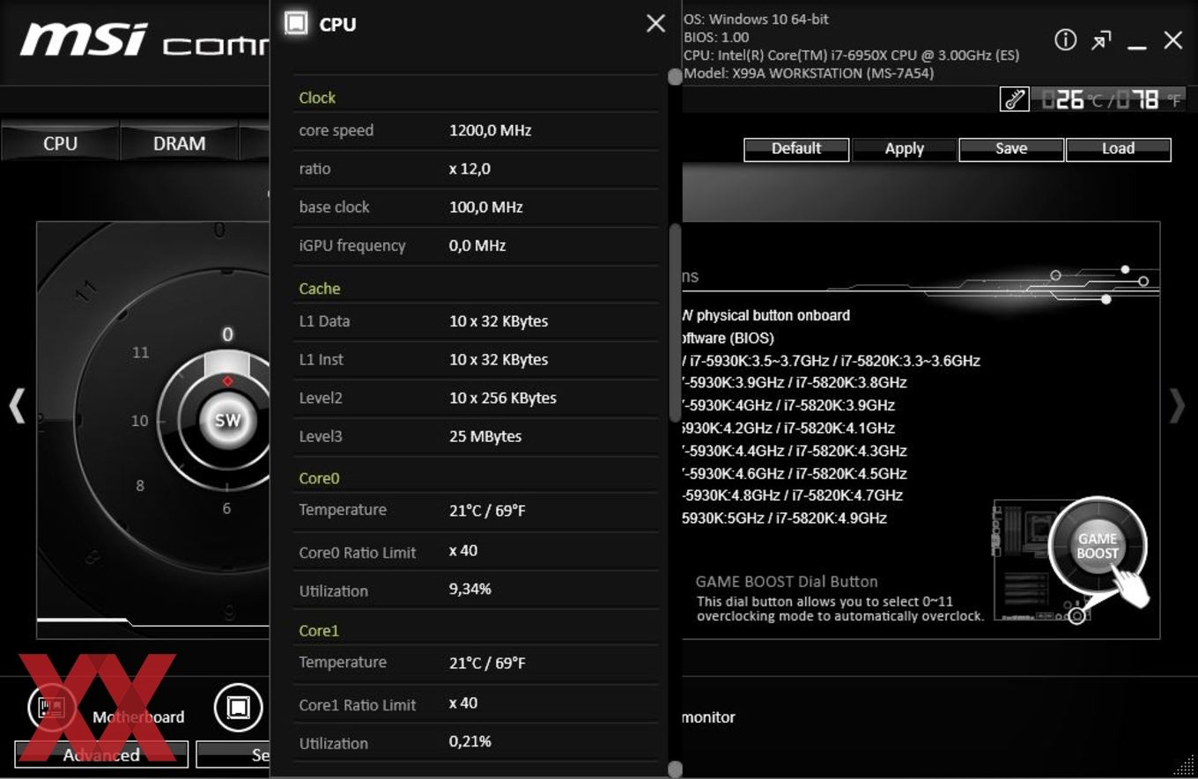Image resolution: width=1198 pixels, height=779 pixels.
Task: Click the scrollbar bottom end knob
Action: coord(676,769)
